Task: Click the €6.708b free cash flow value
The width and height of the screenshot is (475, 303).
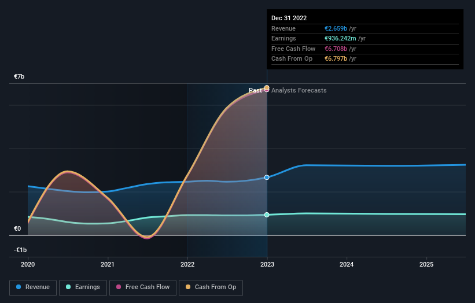Action: (336, 49)
